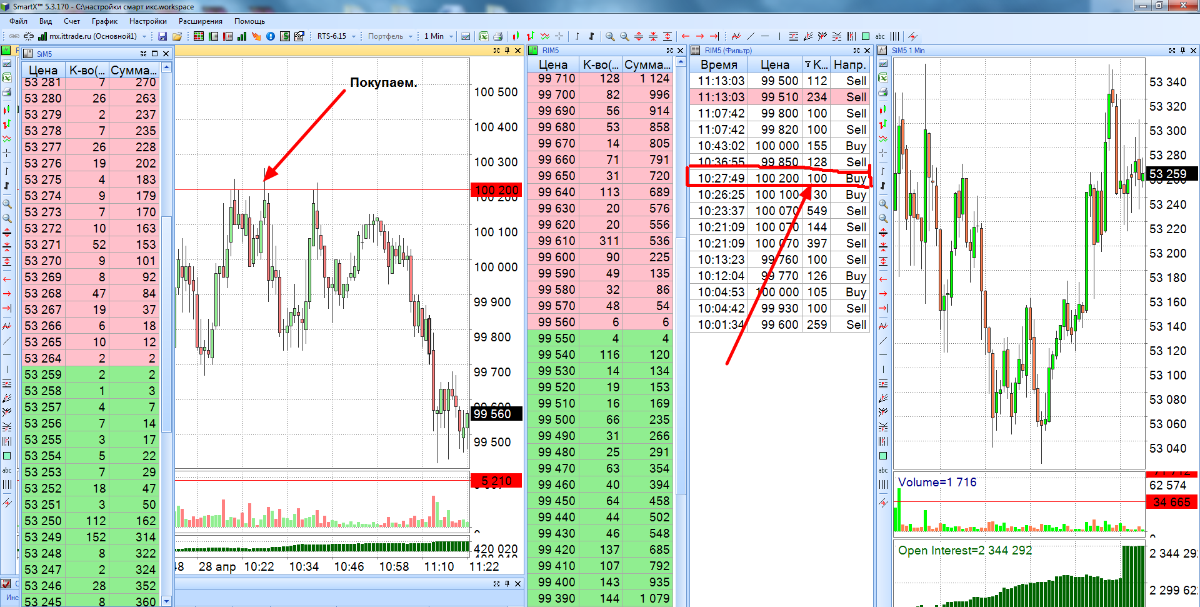
Task: Toggle the pin on the SiM5 1 Min panel header
Action: pos(1182,51)
